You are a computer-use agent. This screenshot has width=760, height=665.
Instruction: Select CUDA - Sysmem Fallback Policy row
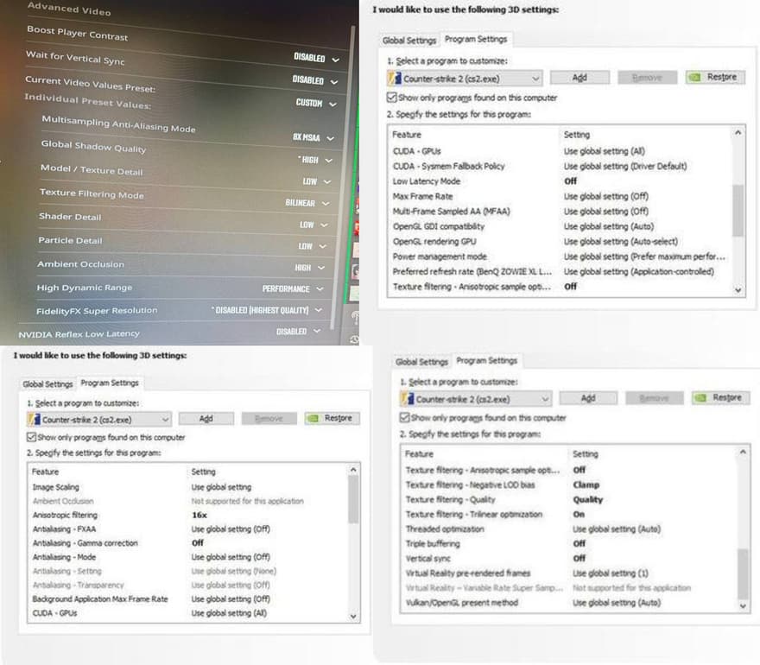click(x=560, y=166)
